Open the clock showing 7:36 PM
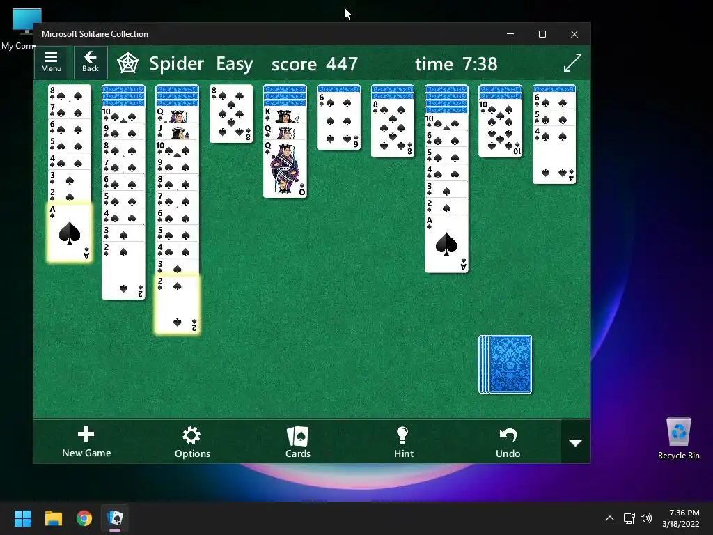Image resolution: width=713 pixels, height=535 pixels. tap(681, 518)
